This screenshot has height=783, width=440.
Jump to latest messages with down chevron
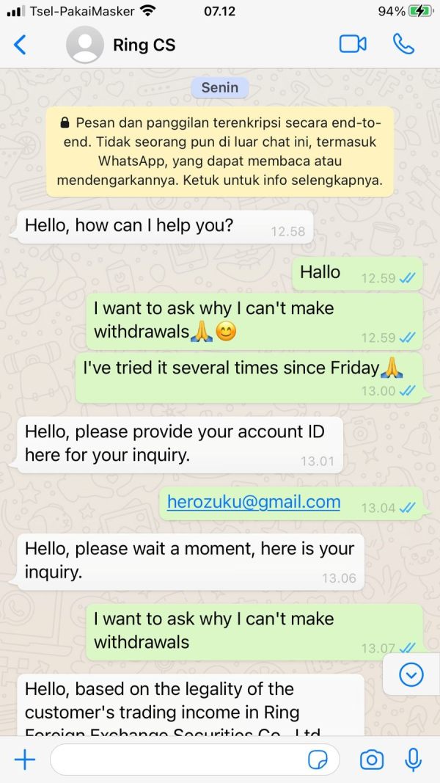(x=411, y=675)
